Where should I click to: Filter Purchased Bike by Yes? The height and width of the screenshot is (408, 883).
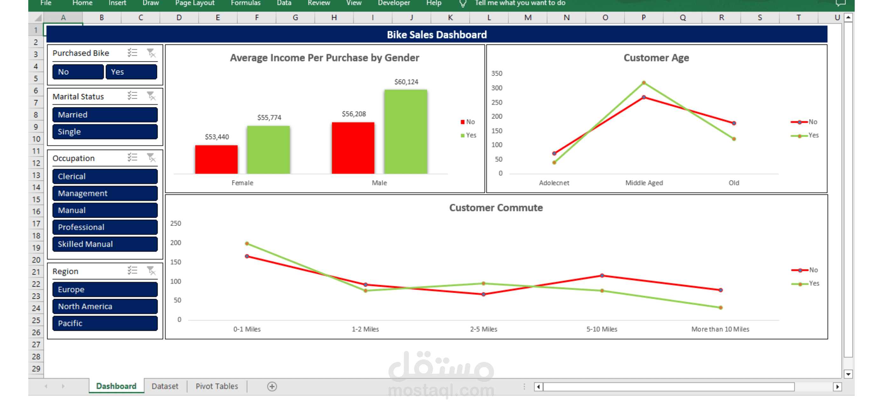131,72
